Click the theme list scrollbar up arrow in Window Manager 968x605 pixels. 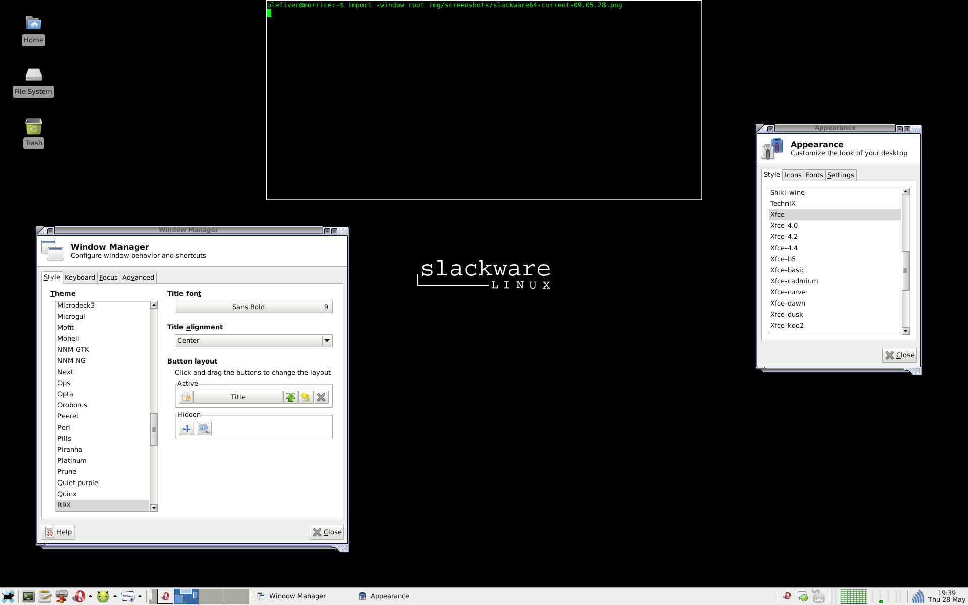[154, 305]
